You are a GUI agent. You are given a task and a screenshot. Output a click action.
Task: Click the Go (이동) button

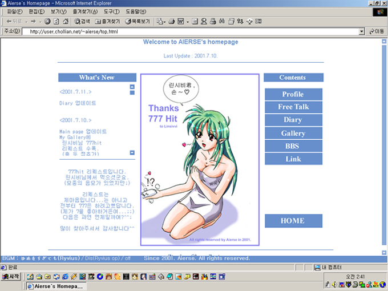[x=377, y=31]
